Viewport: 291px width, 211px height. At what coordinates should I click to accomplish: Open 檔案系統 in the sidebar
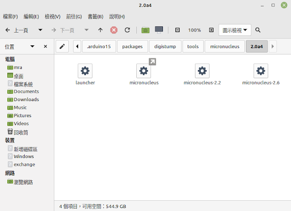pos(20,84)
